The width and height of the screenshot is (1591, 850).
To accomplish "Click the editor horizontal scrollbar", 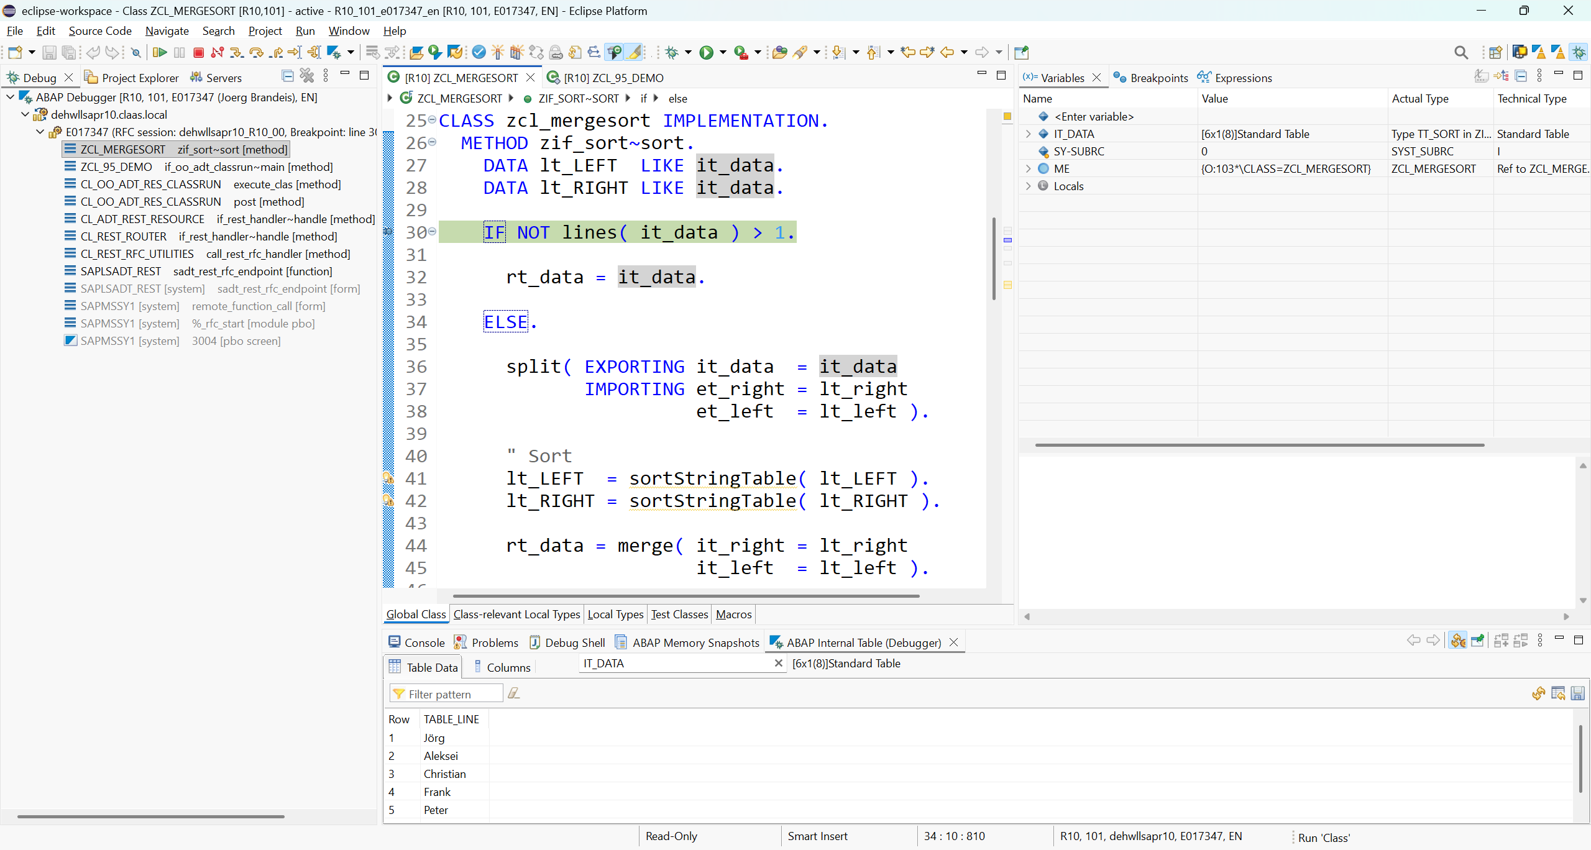I will coord(685,595).
